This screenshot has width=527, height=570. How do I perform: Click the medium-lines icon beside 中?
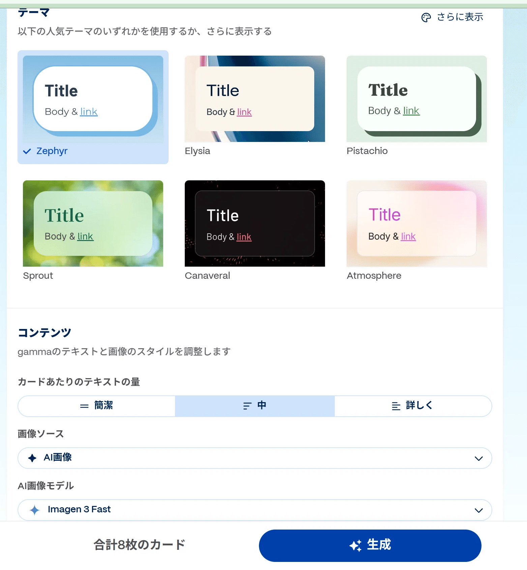coord(247,406)
